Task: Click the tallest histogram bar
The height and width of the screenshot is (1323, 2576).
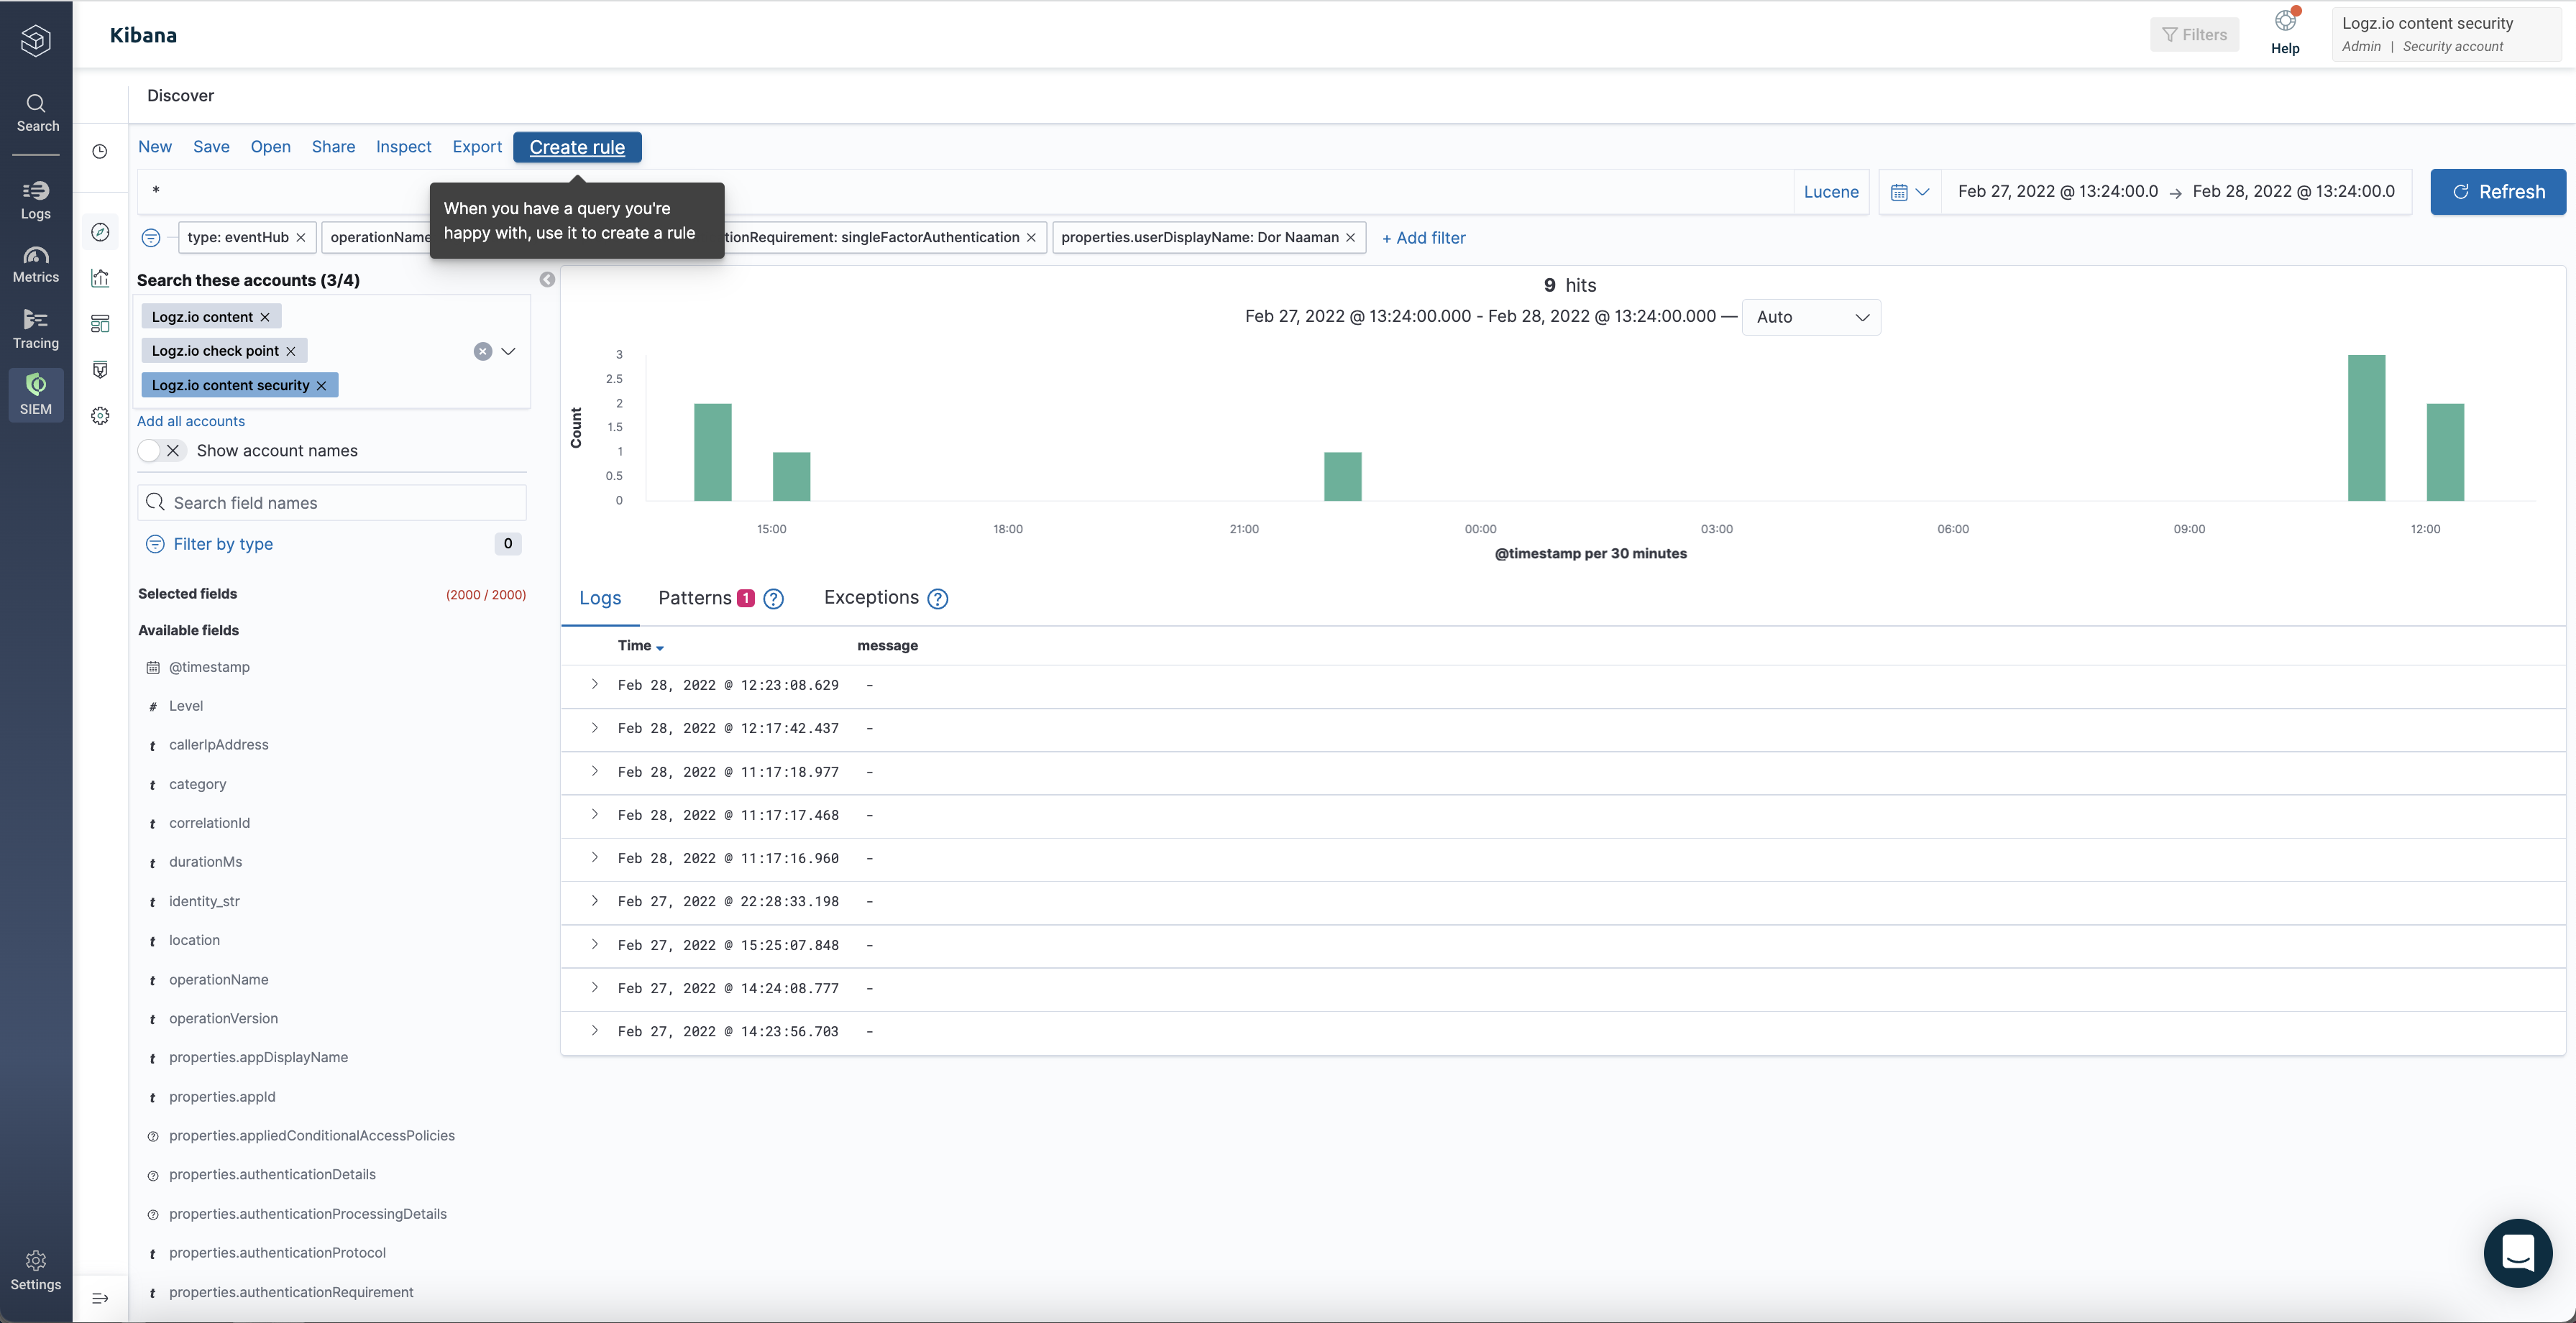Action: [2365, 428]
